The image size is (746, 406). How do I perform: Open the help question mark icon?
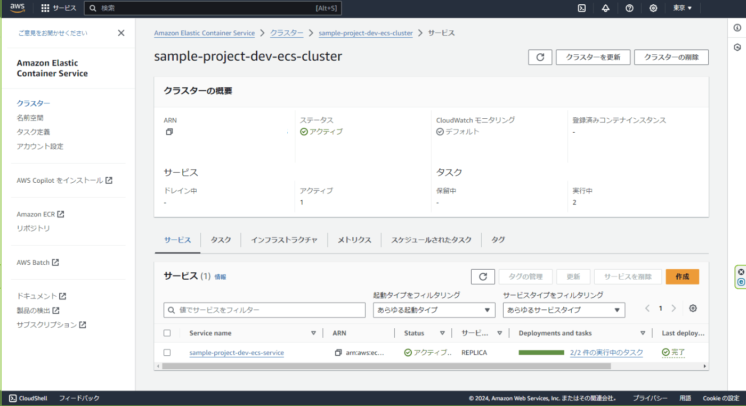point(629,8)
